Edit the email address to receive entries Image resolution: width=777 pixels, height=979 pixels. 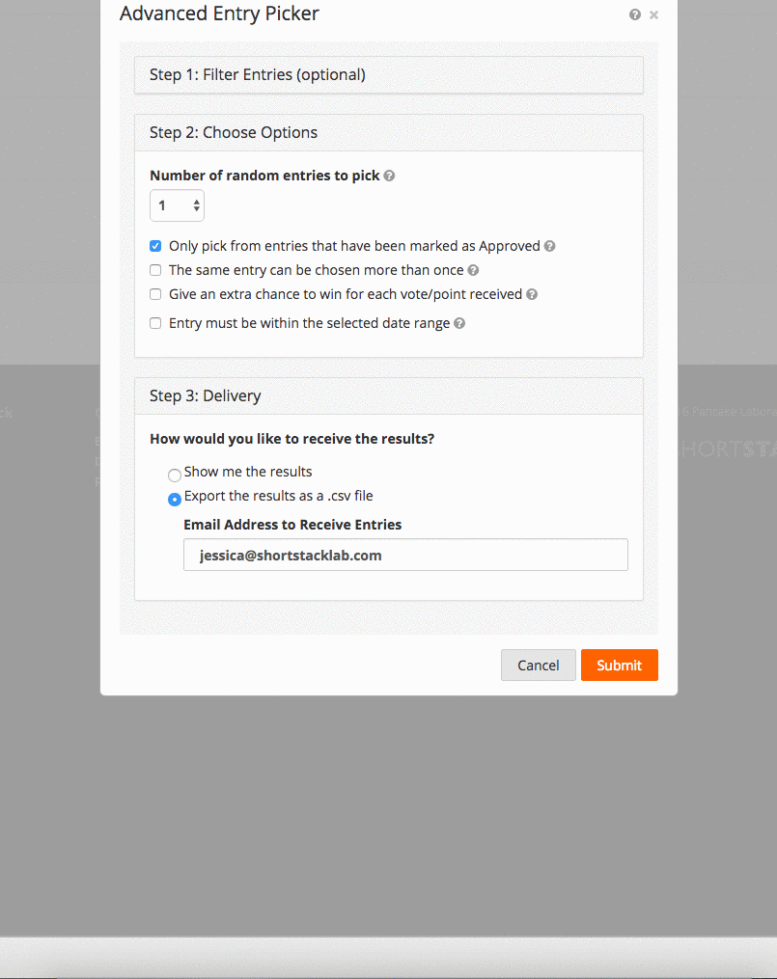(405, 555)
